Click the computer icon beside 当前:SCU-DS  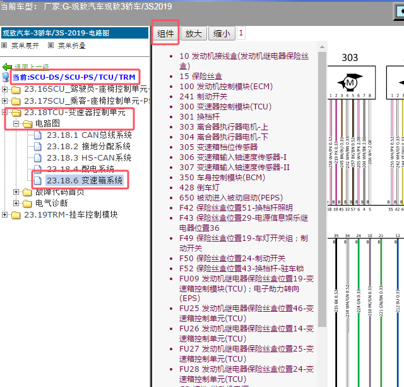pyautogui.click(x=6, y=77)
